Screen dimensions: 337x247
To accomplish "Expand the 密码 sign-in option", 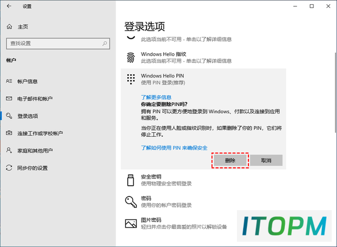I will click(x=203, y=202).
